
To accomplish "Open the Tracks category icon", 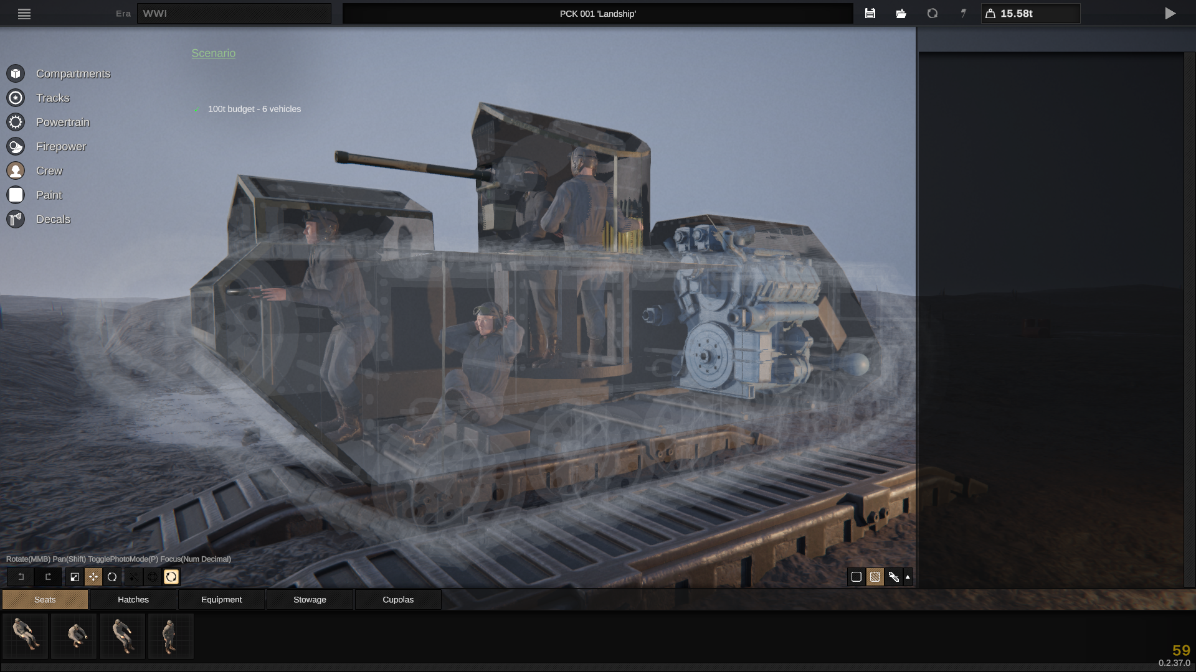I will point(16,98).
